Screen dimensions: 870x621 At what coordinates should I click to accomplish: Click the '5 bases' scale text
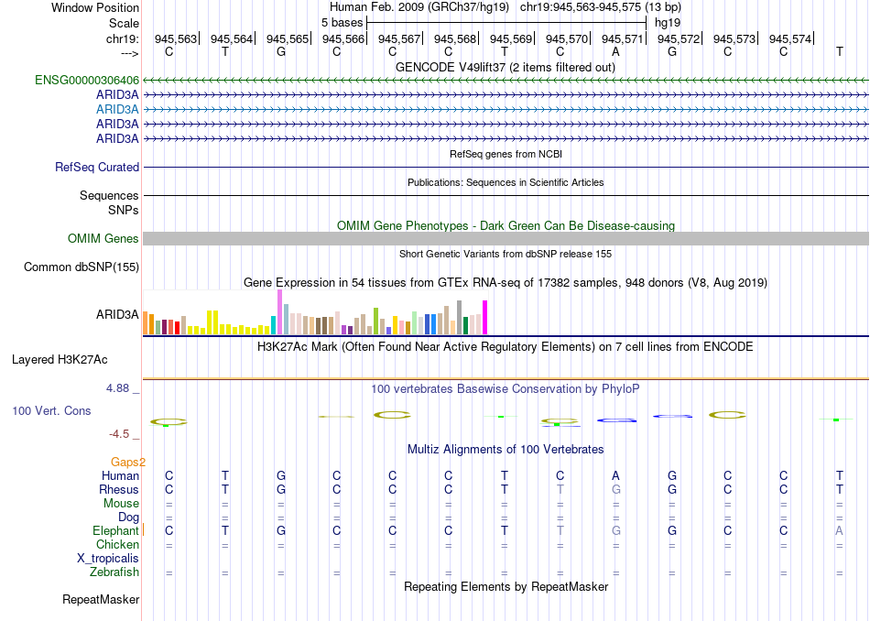[x=343, y=23]
